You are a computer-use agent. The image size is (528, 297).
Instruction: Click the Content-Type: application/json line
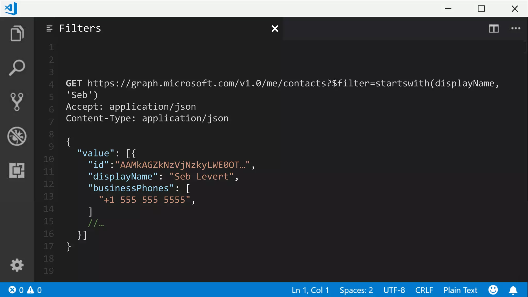pyautogui.click(x=147, y=118)
